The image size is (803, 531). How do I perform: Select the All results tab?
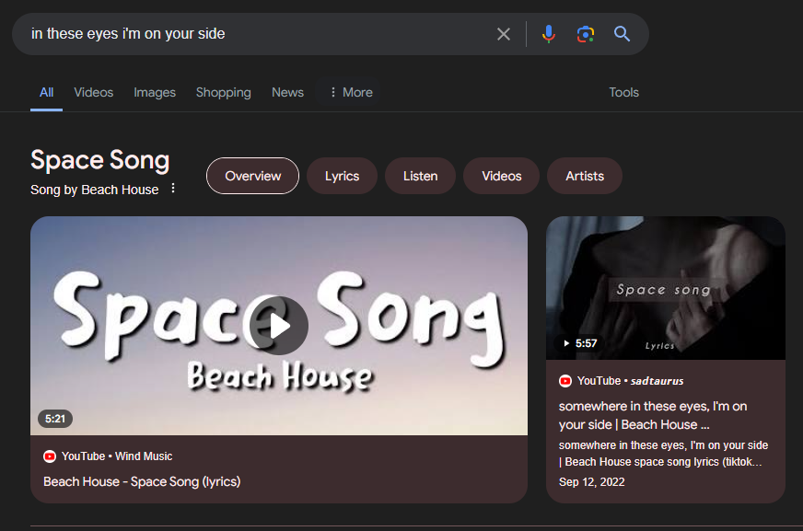click(x=47, y=93)
